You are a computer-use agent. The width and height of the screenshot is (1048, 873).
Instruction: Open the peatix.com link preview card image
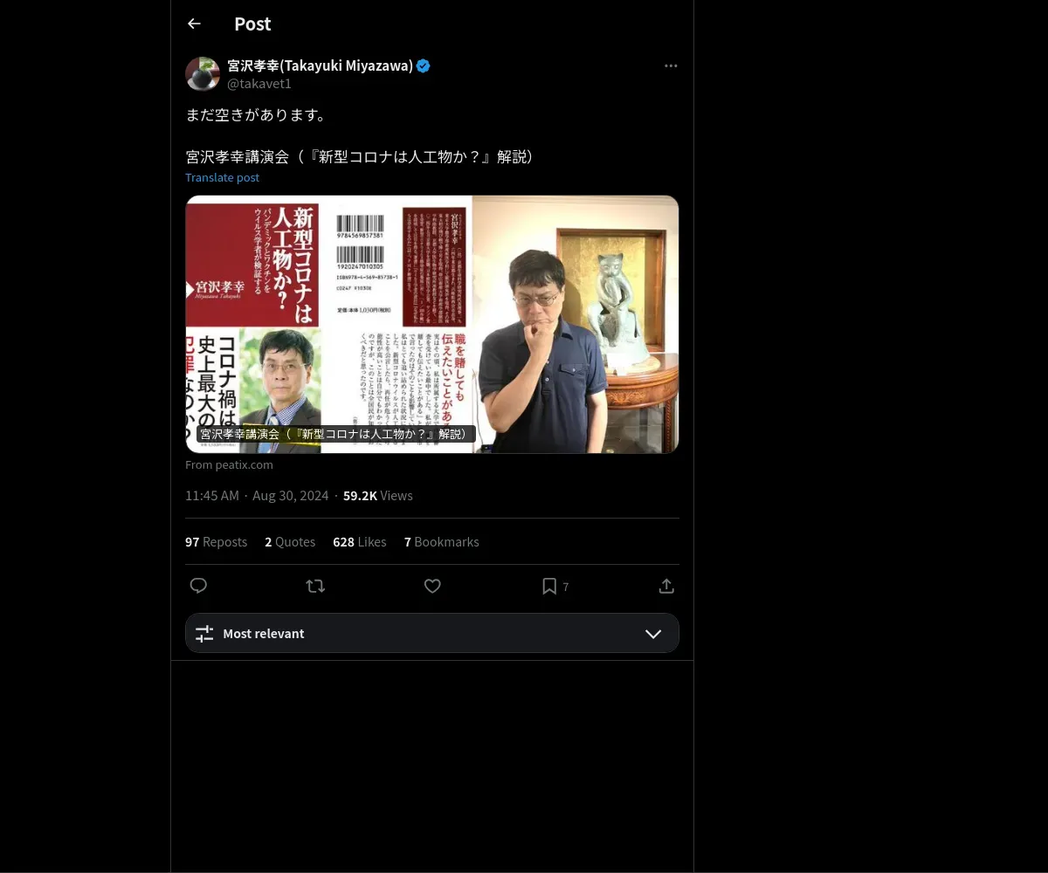click(x=432, y=324)
